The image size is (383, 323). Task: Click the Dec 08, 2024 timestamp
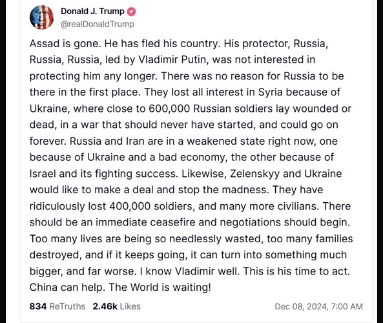319,306
